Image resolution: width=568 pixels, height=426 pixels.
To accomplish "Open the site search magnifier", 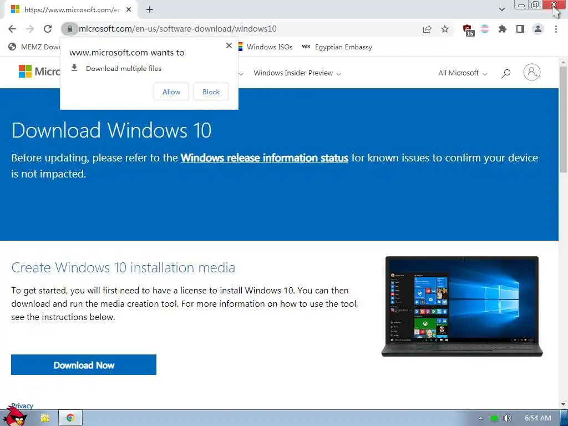I will (506, 74).
